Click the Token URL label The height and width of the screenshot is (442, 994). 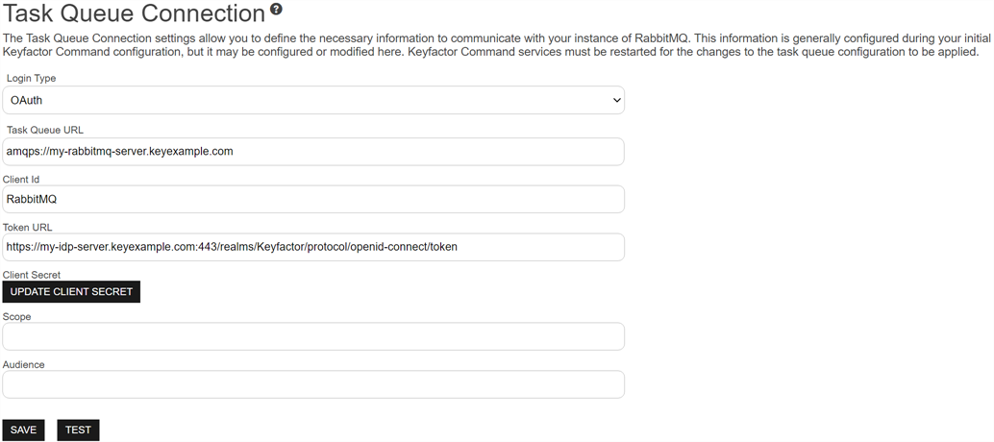[28, 228]
